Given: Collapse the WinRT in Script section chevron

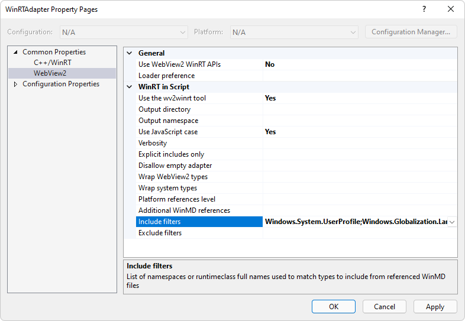Looking at the screenshot, I should click(x=130, y=87).
